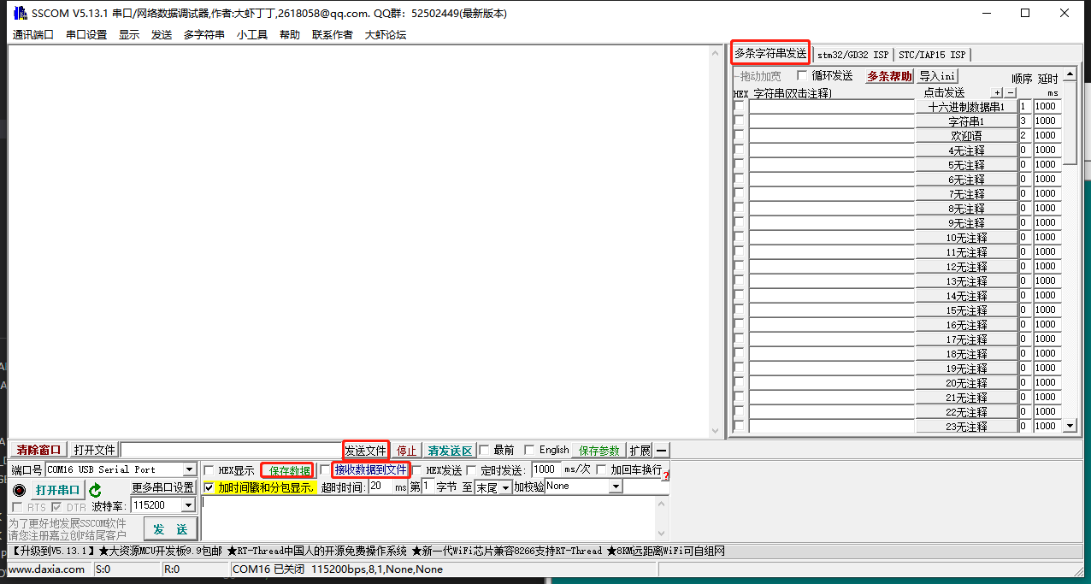Click the timed send interval 1000 field
1091x584 pixels.
546,469
